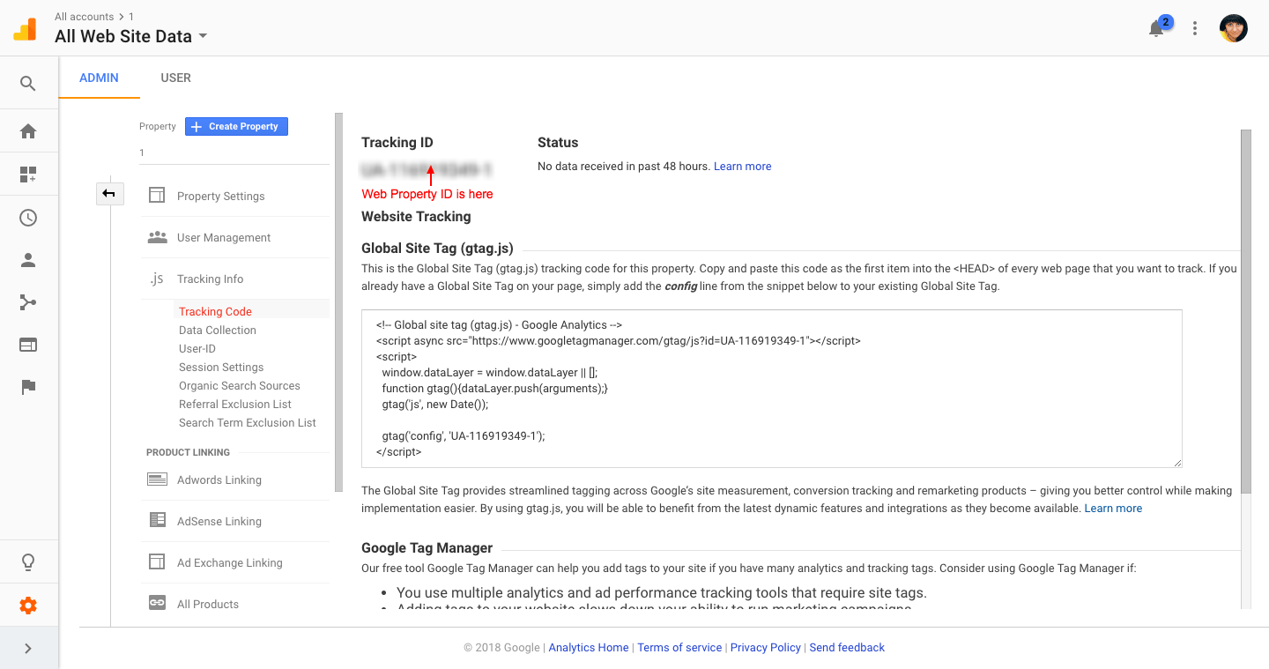The image size is (1269, 669).
Task: Select the Real-Time clock icon
Action: pos(29,217)
